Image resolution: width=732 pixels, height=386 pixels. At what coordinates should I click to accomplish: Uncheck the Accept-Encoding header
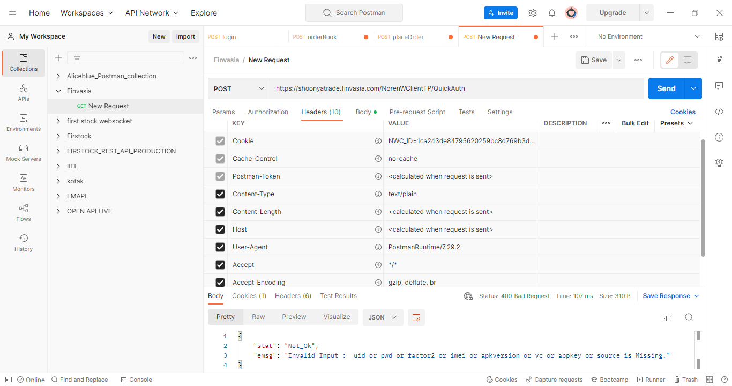tap(220, 283)
